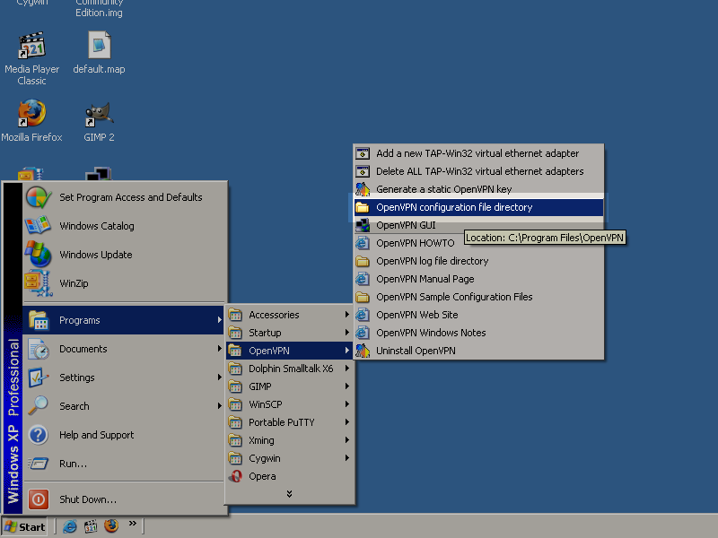Image resolution: width=718 pixels, height=538 pixels.
Task: Expand Xming program group
Action: coord(290,440)
